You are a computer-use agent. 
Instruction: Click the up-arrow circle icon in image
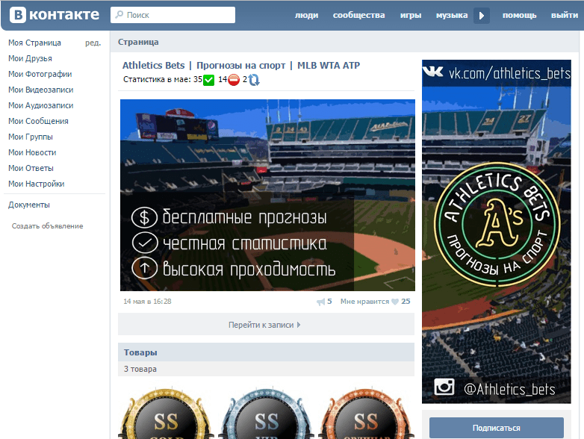pyautogui.click(x=145, y=268)
